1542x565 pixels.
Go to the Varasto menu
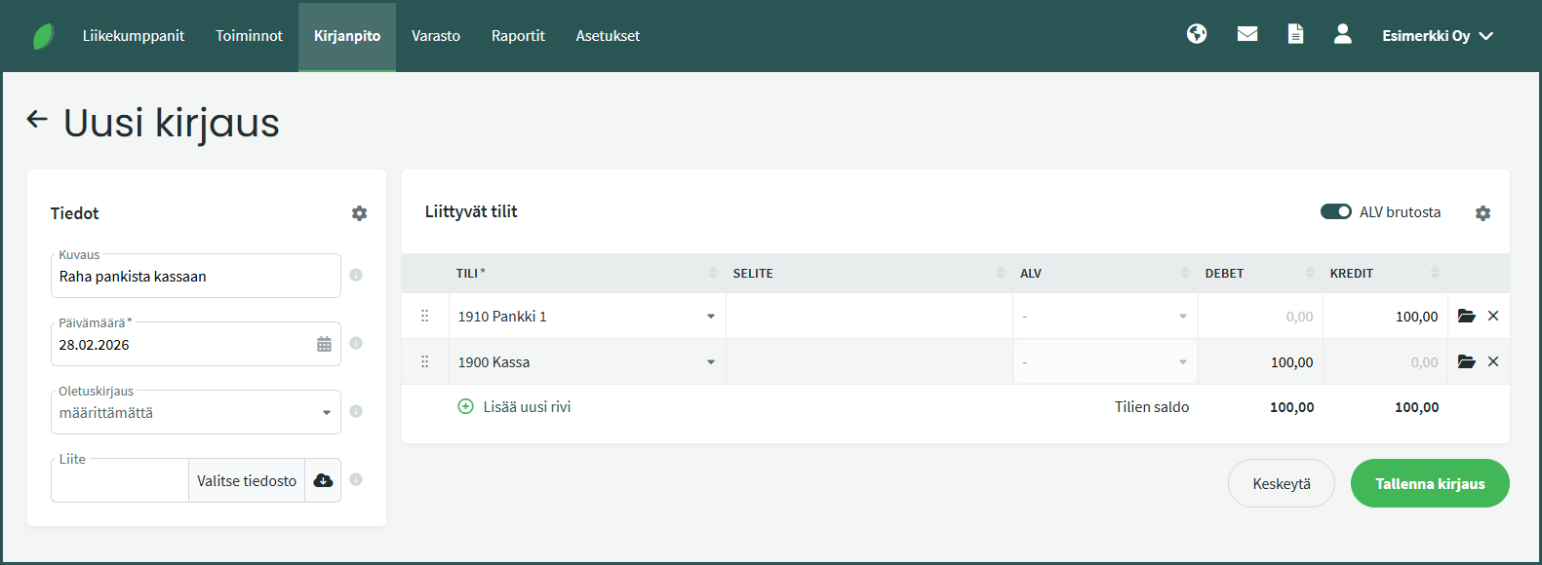click(x=435, y=36)
